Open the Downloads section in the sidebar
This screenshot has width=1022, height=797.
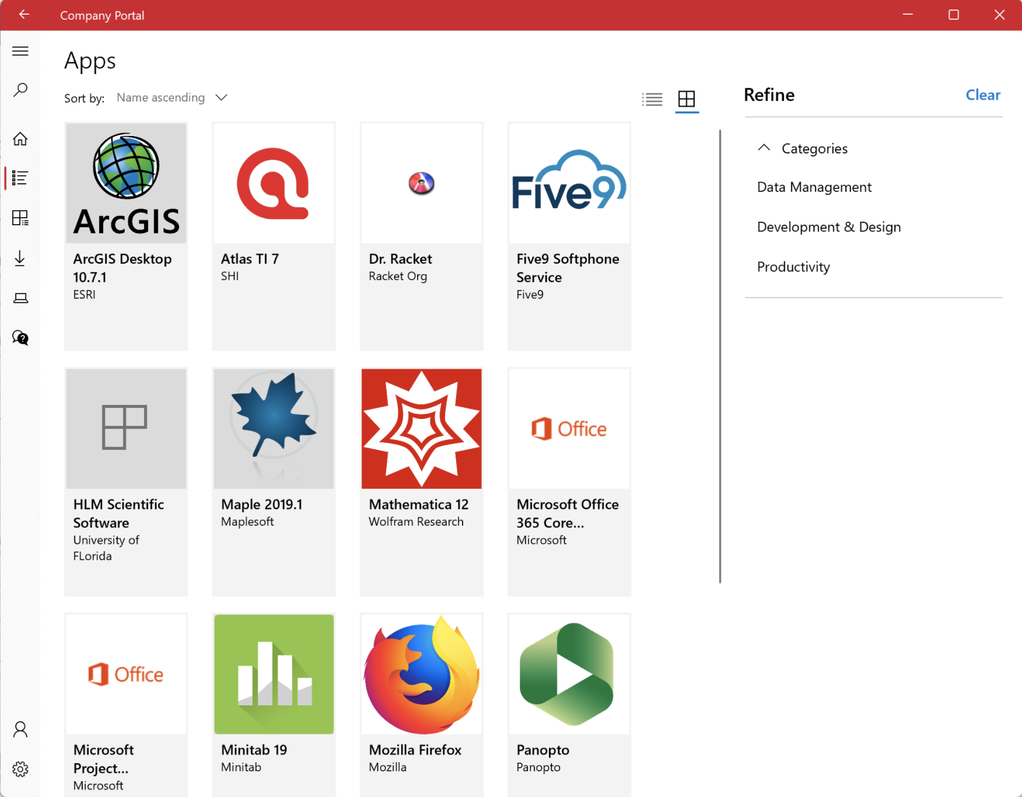pyautogui.click(x=20, y=258)
